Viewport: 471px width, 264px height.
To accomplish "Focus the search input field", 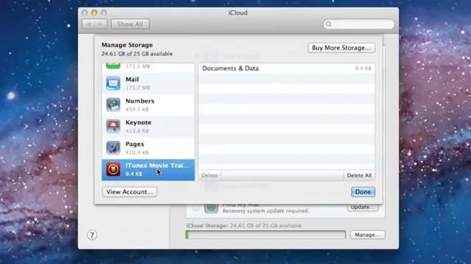I will (x=359, y=24).
